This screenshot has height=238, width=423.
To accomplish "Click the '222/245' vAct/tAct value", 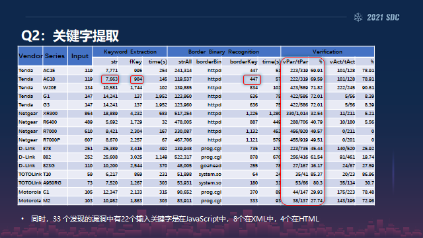I will (x=346, y=88).
